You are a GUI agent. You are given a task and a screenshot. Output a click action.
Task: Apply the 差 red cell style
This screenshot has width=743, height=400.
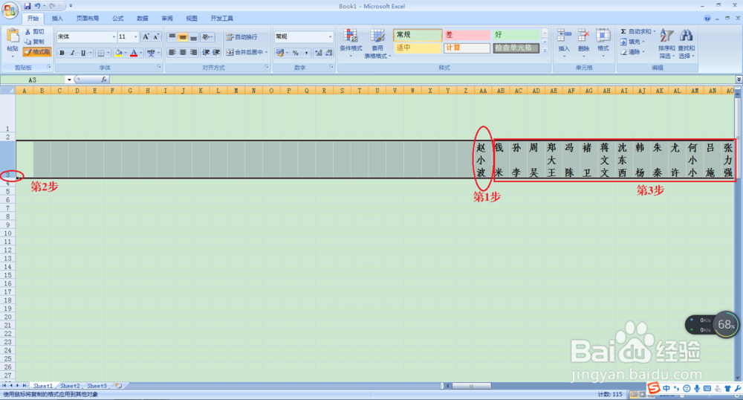coord(467,35)
